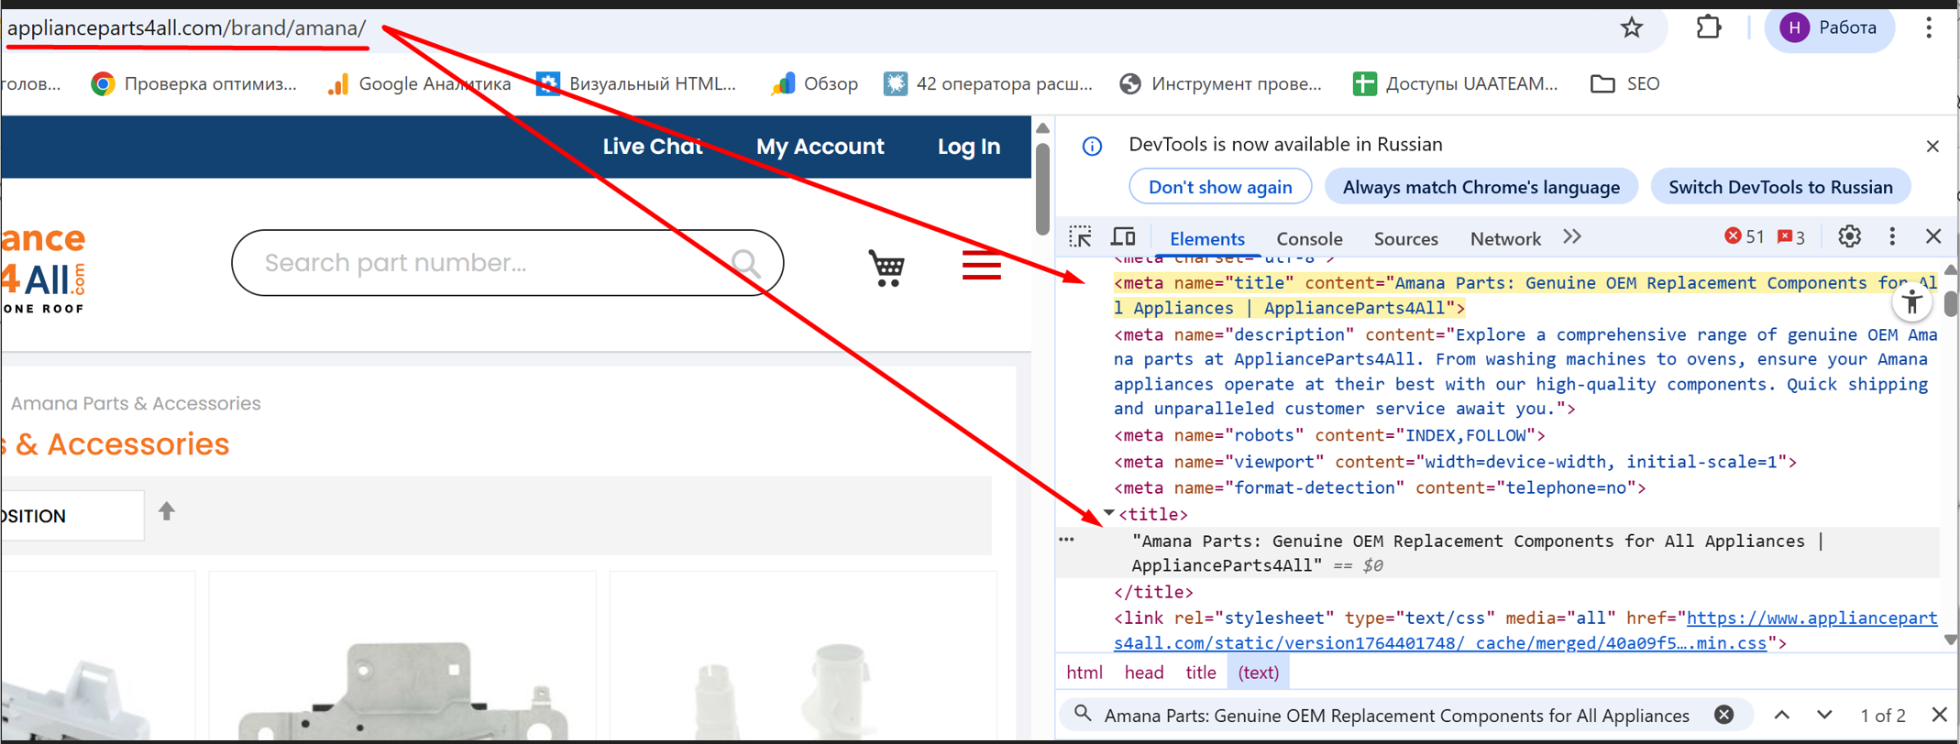Open the Google Аналитика bookmark

(x=420, y=84)
